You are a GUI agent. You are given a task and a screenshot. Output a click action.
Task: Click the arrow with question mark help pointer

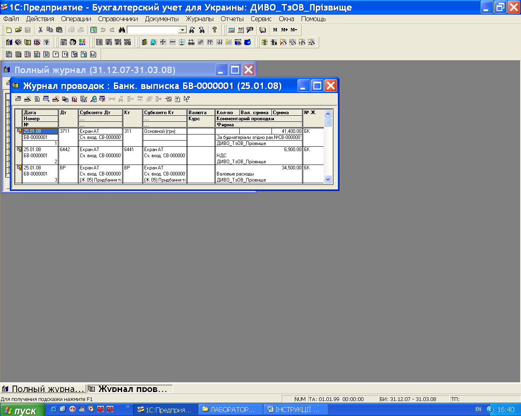pyautogui.click(x=187, y=99)
